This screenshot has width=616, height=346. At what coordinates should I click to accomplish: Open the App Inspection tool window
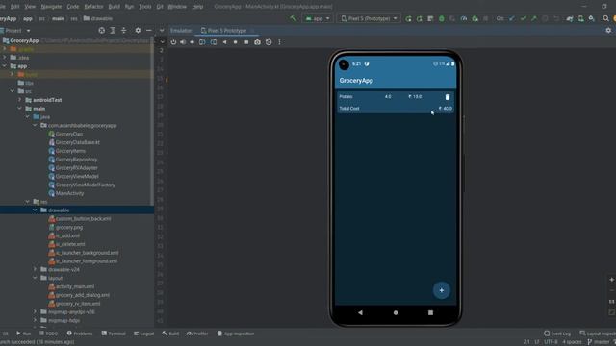point(236,334)
